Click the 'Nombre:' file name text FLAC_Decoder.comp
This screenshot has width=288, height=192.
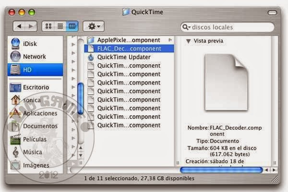tap(236, 128)
